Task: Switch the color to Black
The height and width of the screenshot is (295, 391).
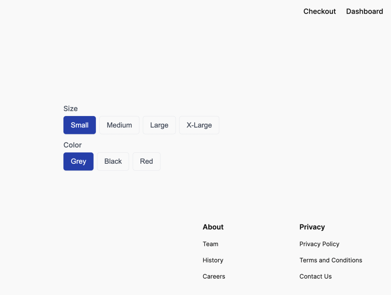Action: point(113,161)
